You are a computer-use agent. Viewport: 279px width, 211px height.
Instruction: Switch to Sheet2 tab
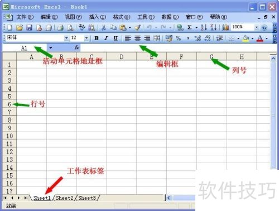click(x=65, y=198)
